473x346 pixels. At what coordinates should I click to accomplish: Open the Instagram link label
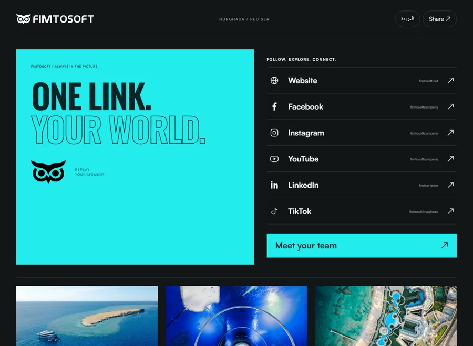[x=306, y=133]
